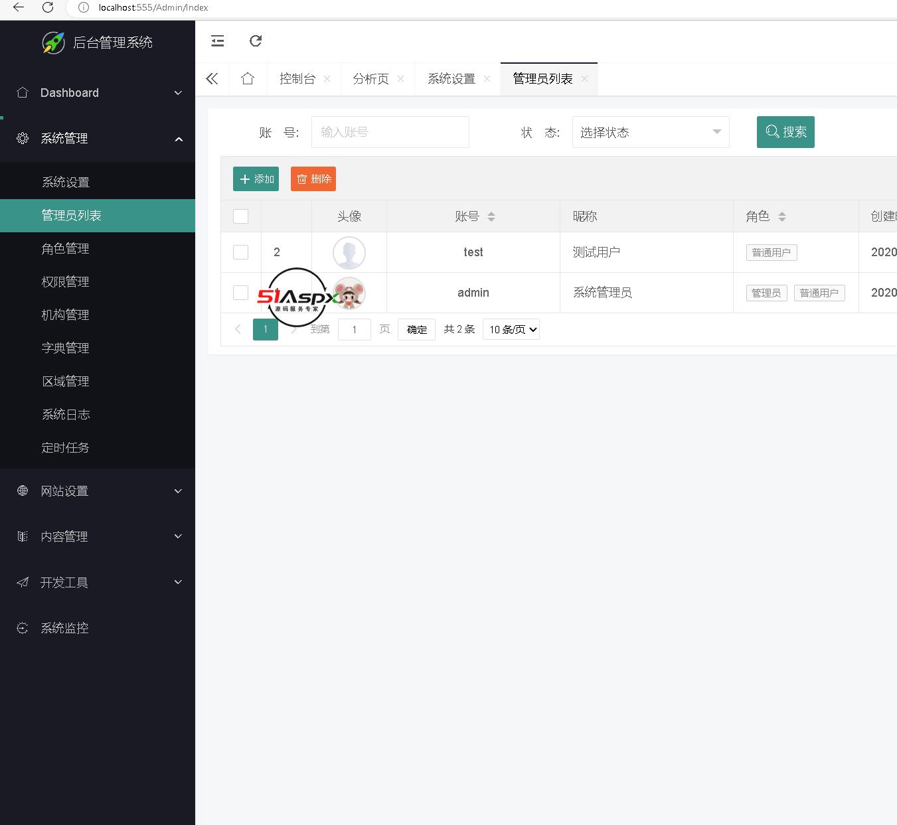Click the test account name cell

click(x=473, y=252)
